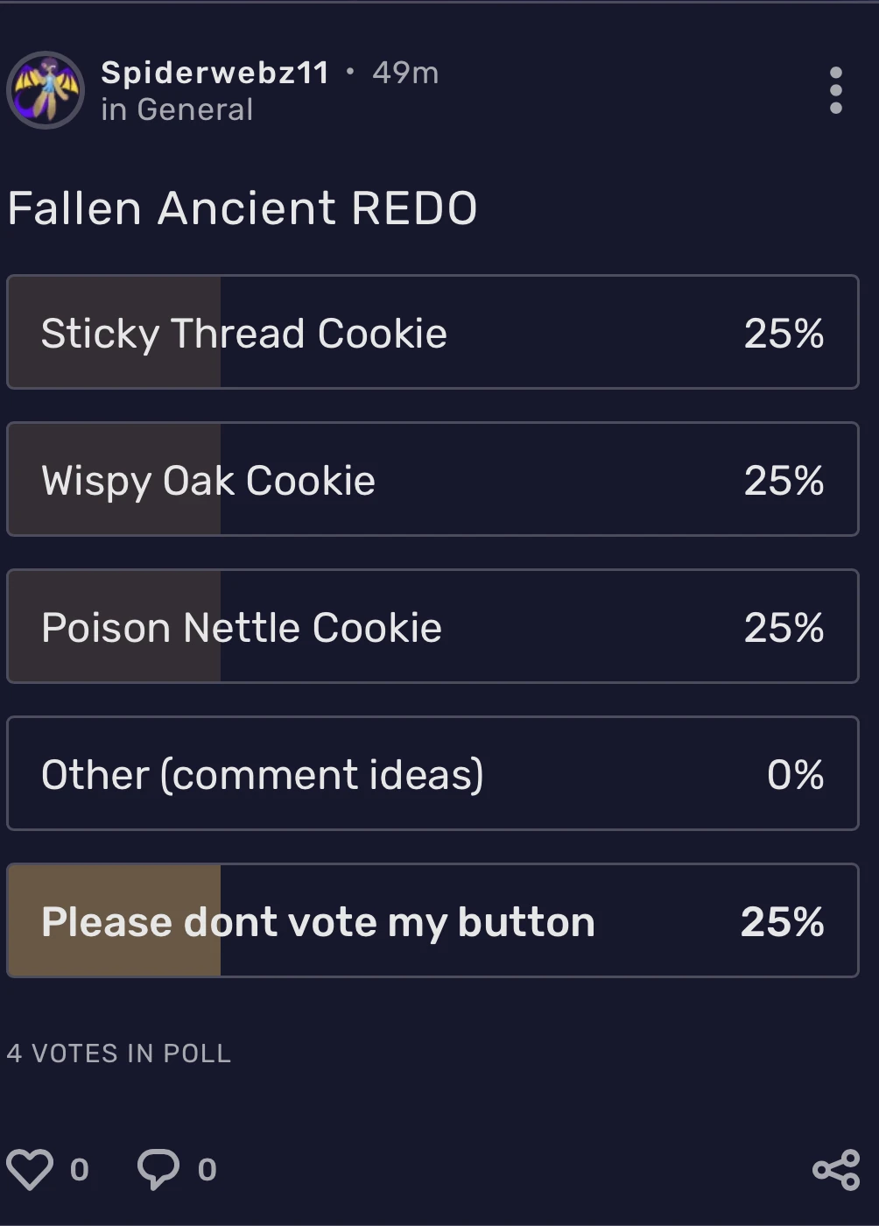The height and width of the screenshot is (1226, 879).
Task: Vote for 'Please dont vote my button'
Action: [433, 919]
